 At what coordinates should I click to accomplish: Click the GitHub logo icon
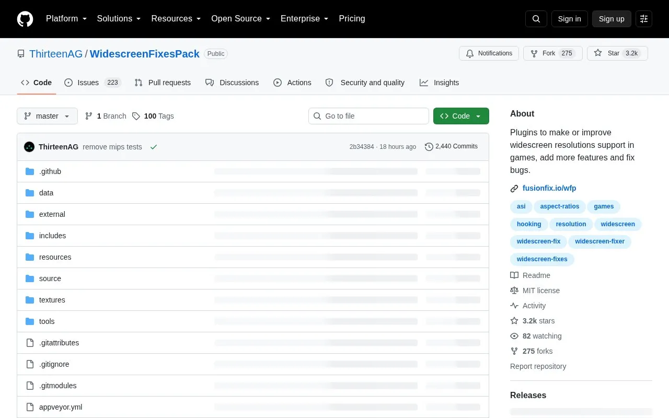[x=25, y=19]
